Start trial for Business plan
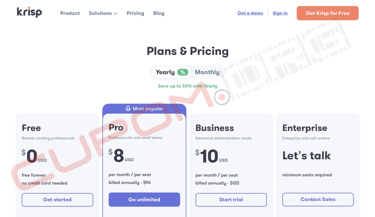The image size is (375, 217). coord(231,200)
